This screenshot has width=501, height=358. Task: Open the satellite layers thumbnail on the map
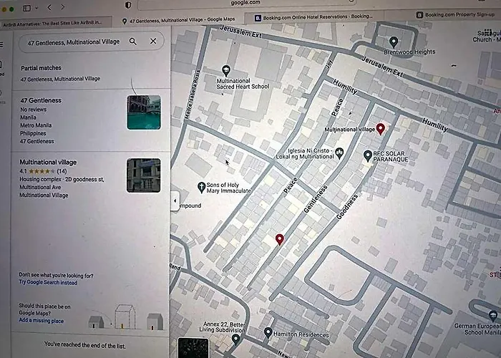click(x=193, y=348)
